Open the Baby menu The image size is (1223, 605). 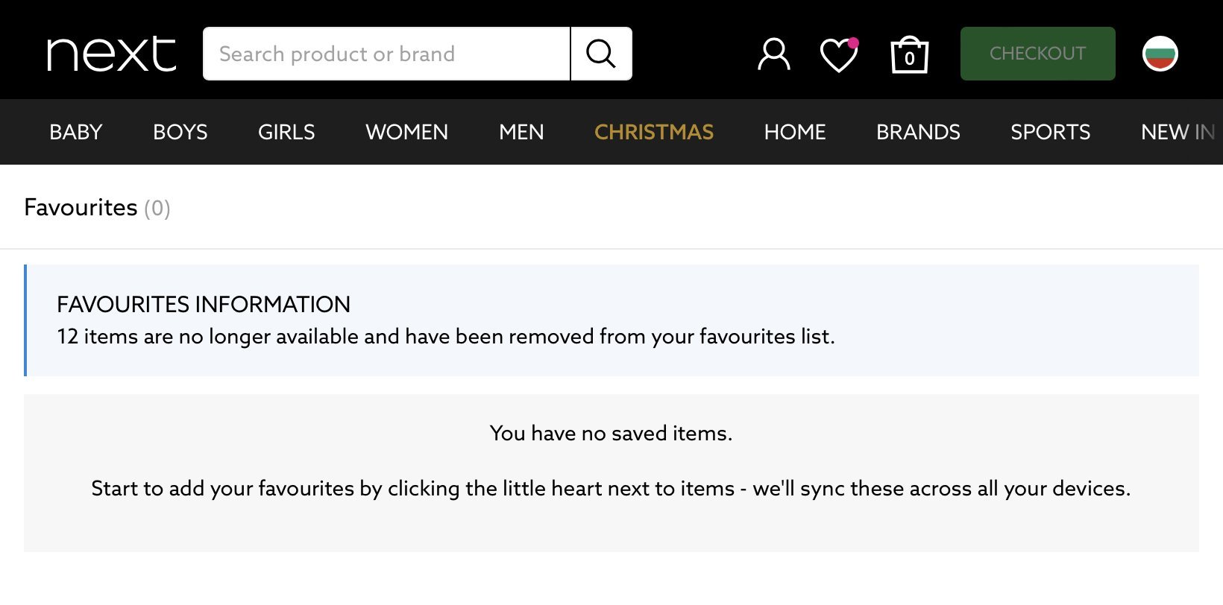[x=75, y=132]
